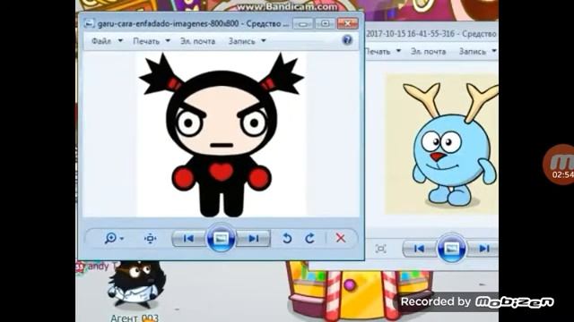Open Запись menu in front viewer
The image size is (574, 322).
coord(241,41)
